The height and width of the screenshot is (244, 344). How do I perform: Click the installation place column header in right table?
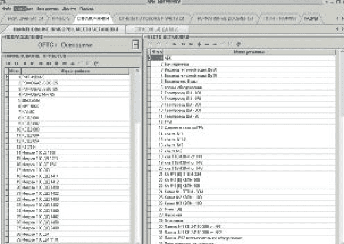tap(249, 52)
